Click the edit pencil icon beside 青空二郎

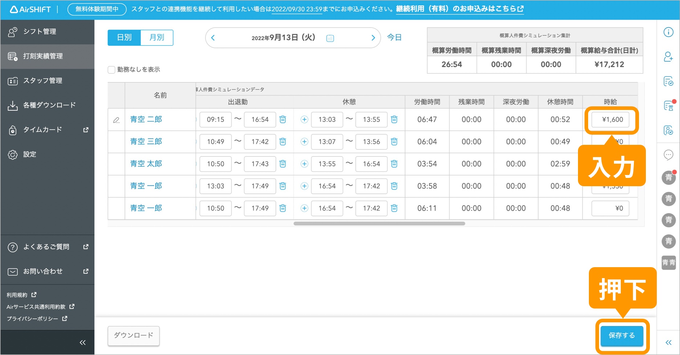[116, 120]
